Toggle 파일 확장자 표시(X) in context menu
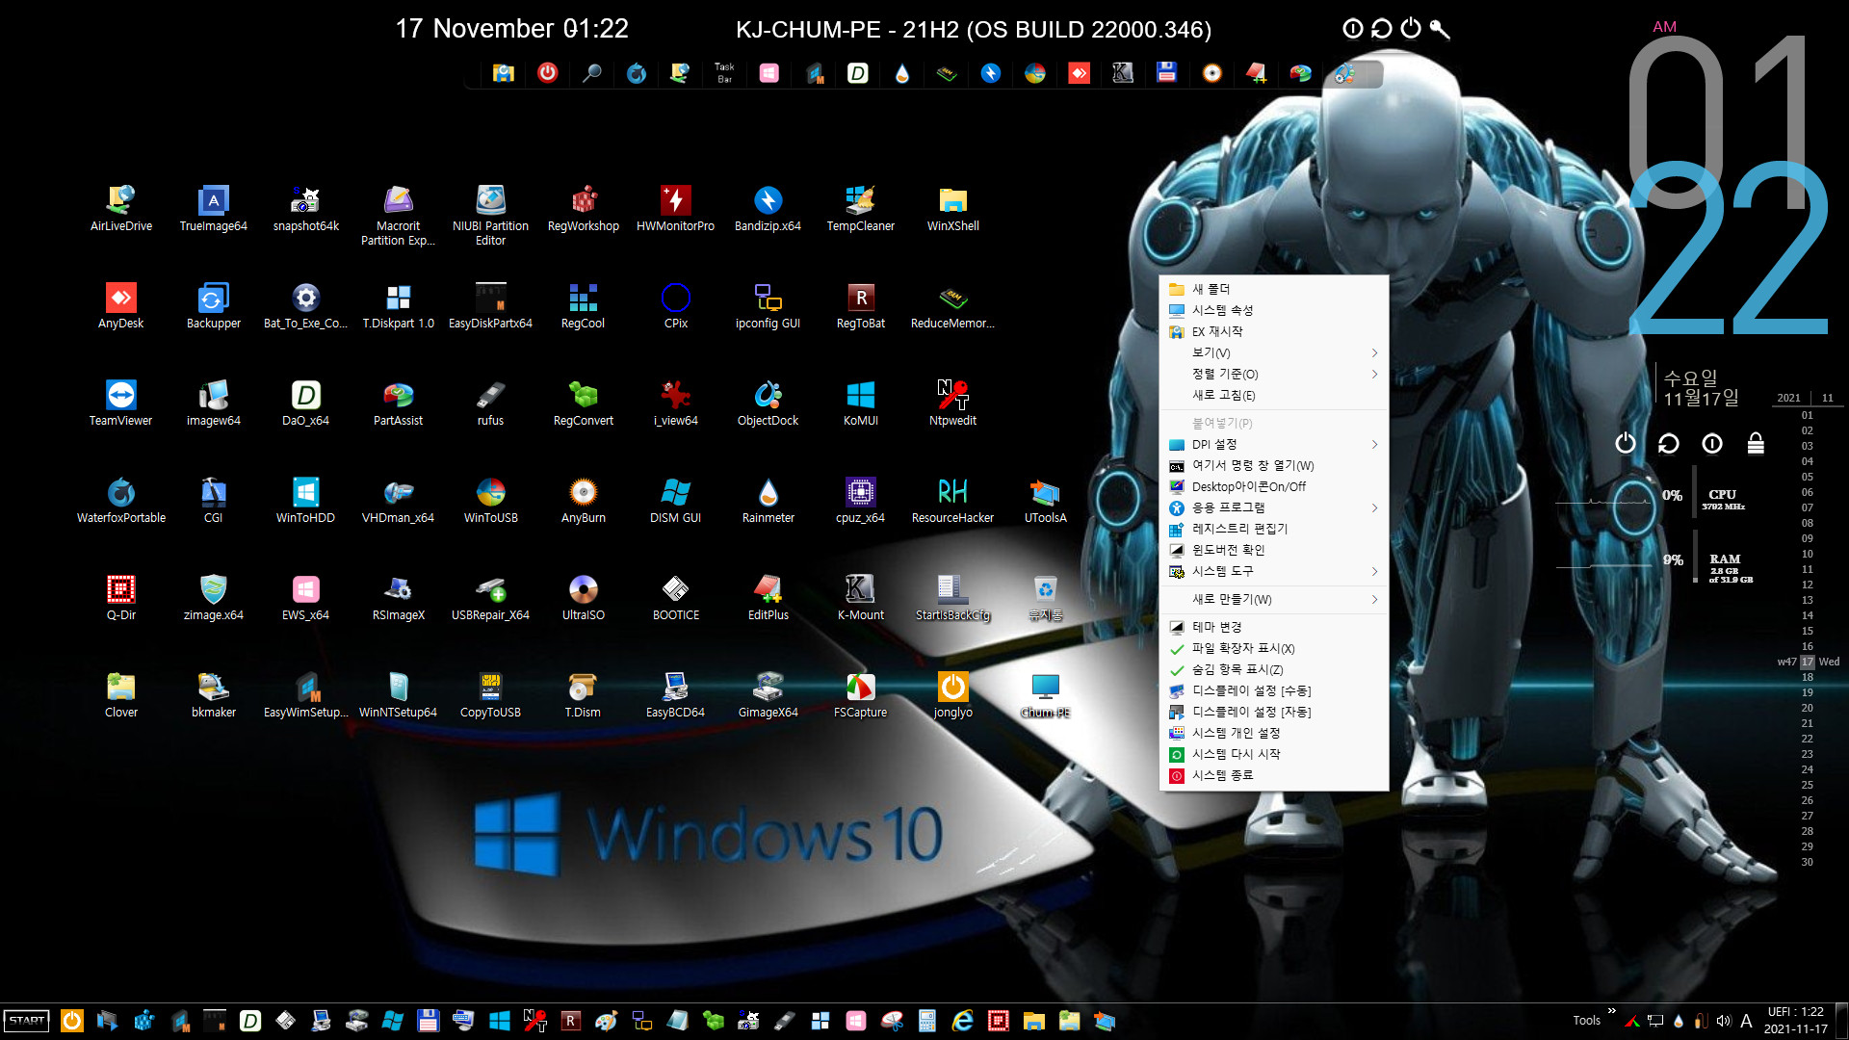The height and width of the screenshot is (1040, 1849). (1273, 648)
